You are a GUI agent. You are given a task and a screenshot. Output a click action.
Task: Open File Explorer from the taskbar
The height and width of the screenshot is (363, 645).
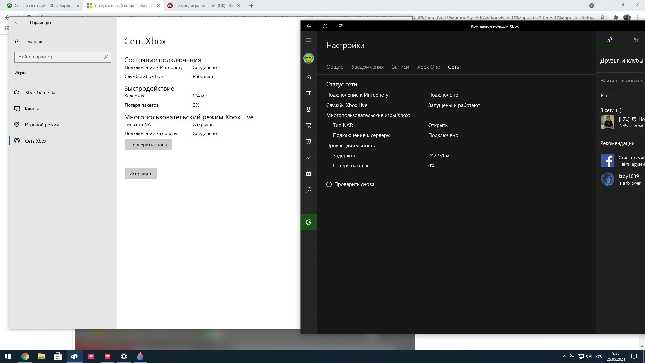pyautogui.click(x=41, y=356)
